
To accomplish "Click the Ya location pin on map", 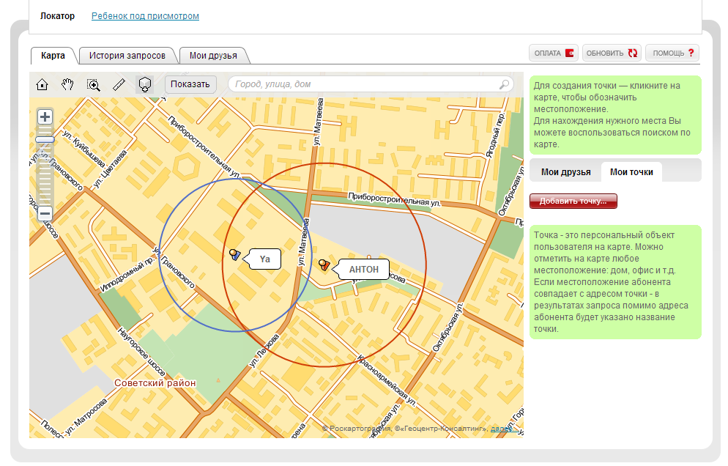I will (x=234, y=255).
